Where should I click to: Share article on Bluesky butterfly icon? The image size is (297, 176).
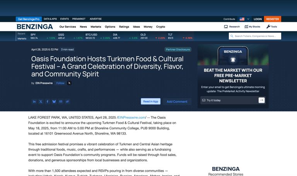pos(54,102)
